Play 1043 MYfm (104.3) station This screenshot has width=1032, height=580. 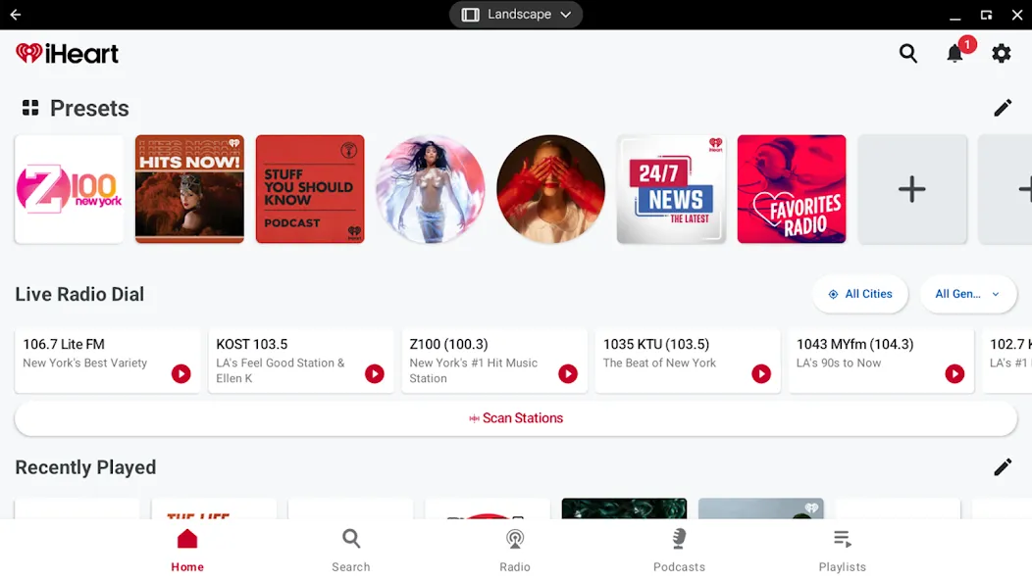[955, 373]
